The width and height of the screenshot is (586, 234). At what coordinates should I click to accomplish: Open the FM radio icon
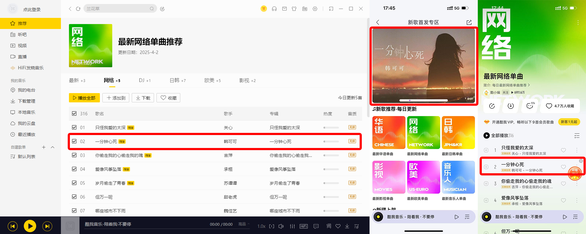305,9
